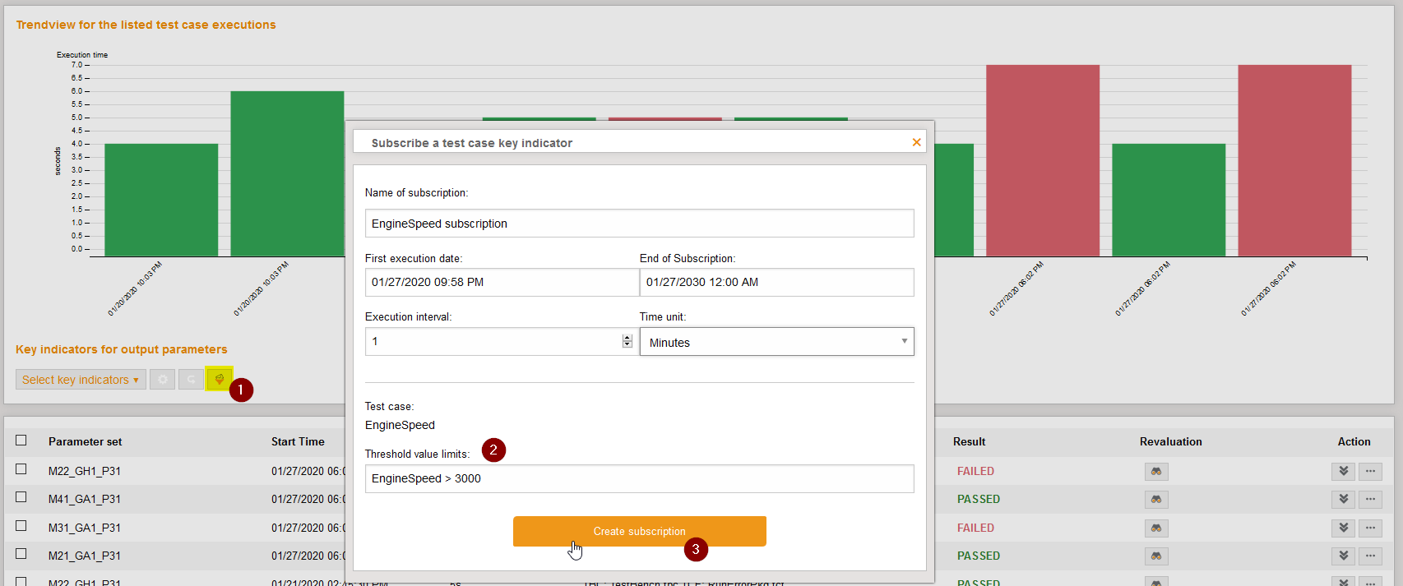
Task: Open the Select key indicators dropdown
Action: click(x=81, y=380)
